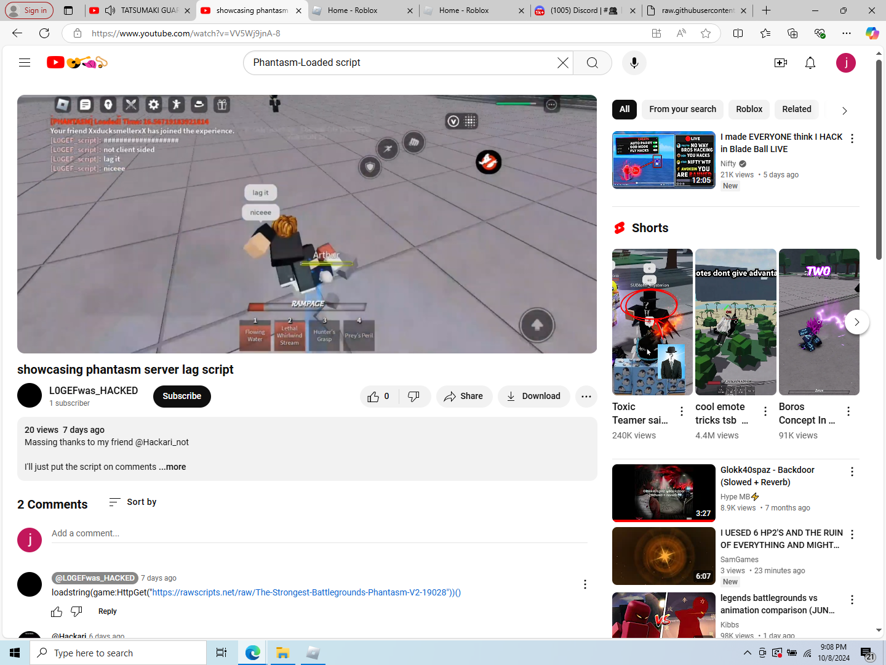This screenshot has width=886, height=665.
Task: Open Glokk40spaz Backdoor video title
Action: click(x=767, y=476)
